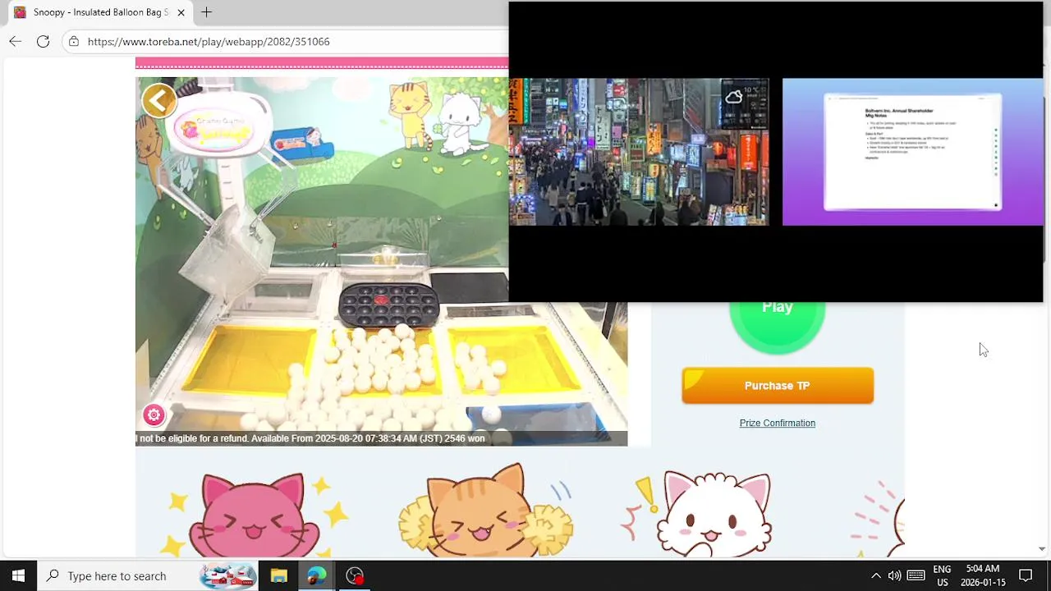Click the orange cheerleader cat mascot

coord(485,511)
